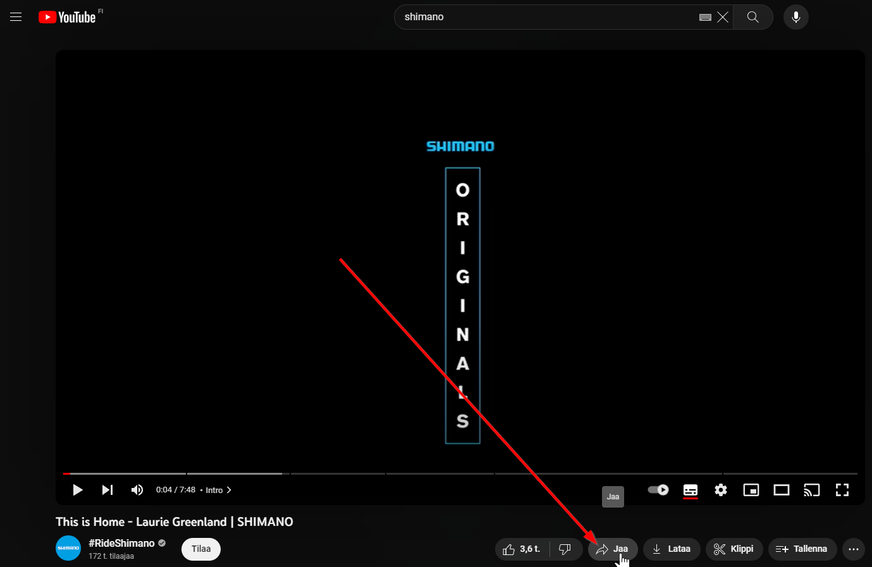Image resolution: width=872 pixels, height=567 pixels.
Task: Expand the Intro chapter list
Action: 218,491
